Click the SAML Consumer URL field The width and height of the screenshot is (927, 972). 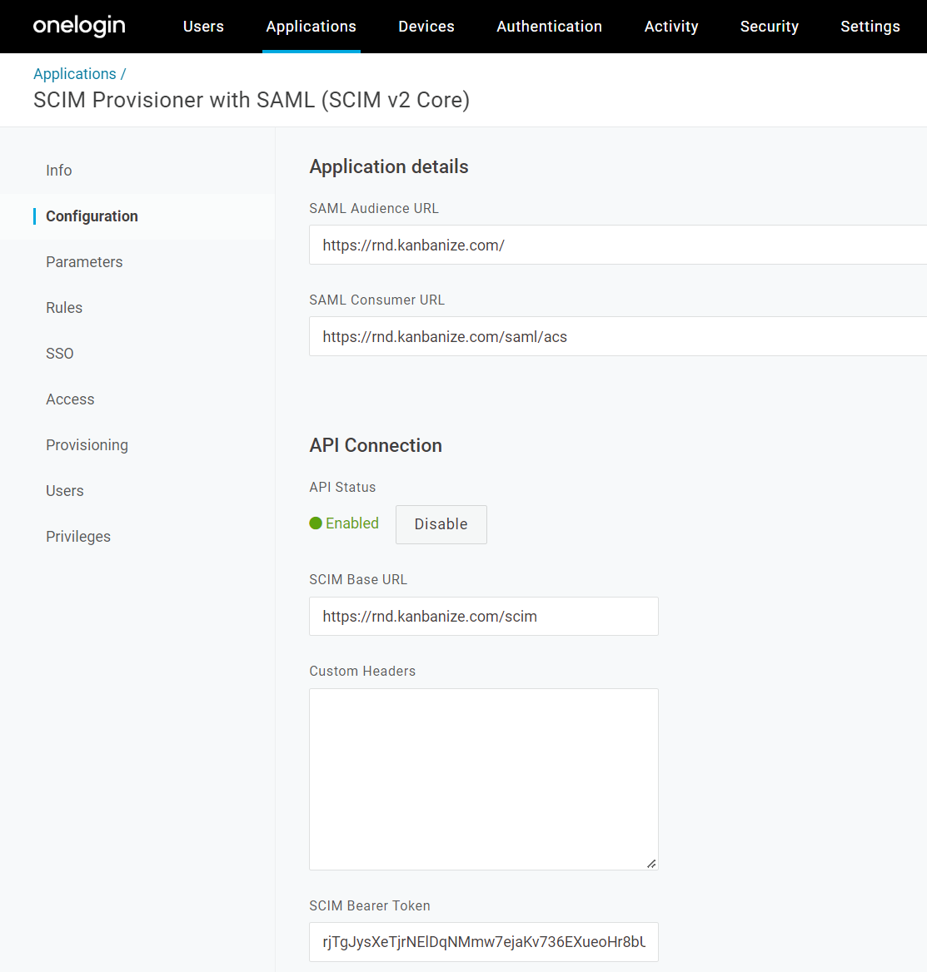[618, 336]
